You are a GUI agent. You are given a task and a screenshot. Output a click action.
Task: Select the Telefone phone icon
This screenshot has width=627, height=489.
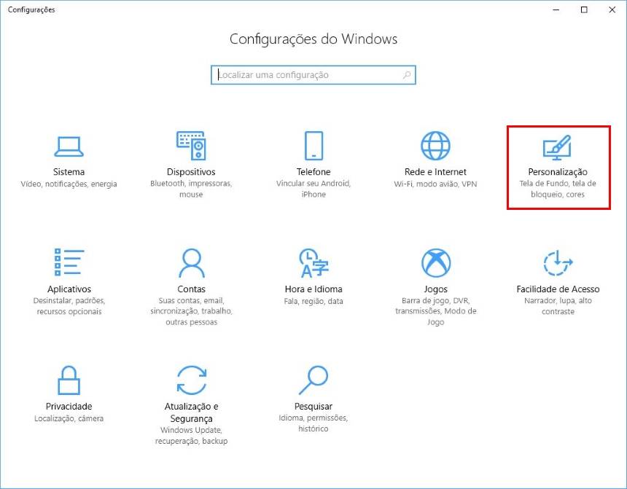click(x=313, y=146)
